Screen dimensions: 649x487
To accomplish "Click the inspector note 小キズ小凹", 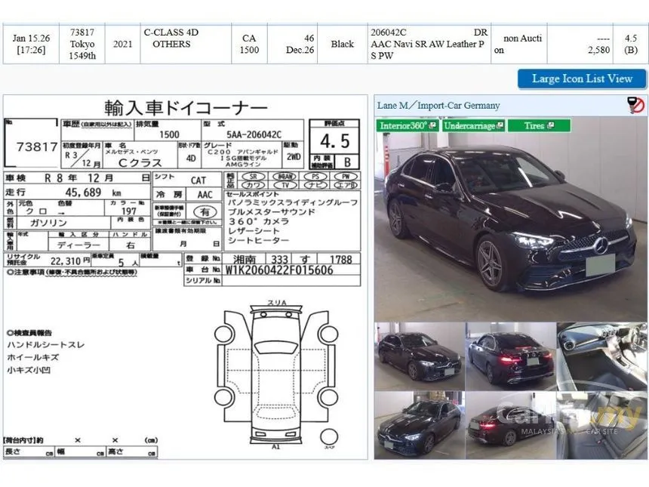I will point(29,370).
